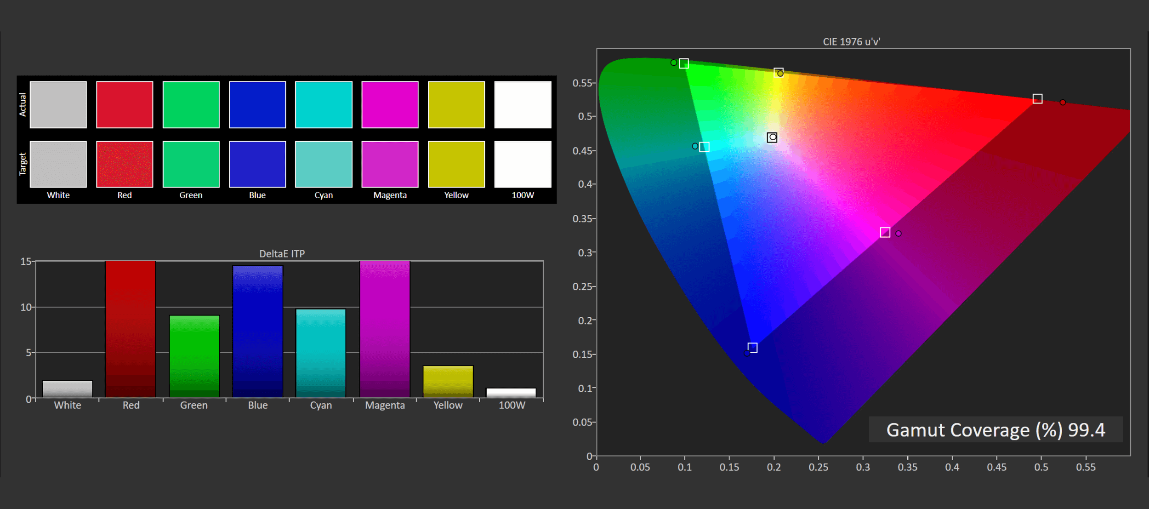Click the Target Yellow color swatch
This screenshot has height=509, width=1149.
click(x=456, y=164)
